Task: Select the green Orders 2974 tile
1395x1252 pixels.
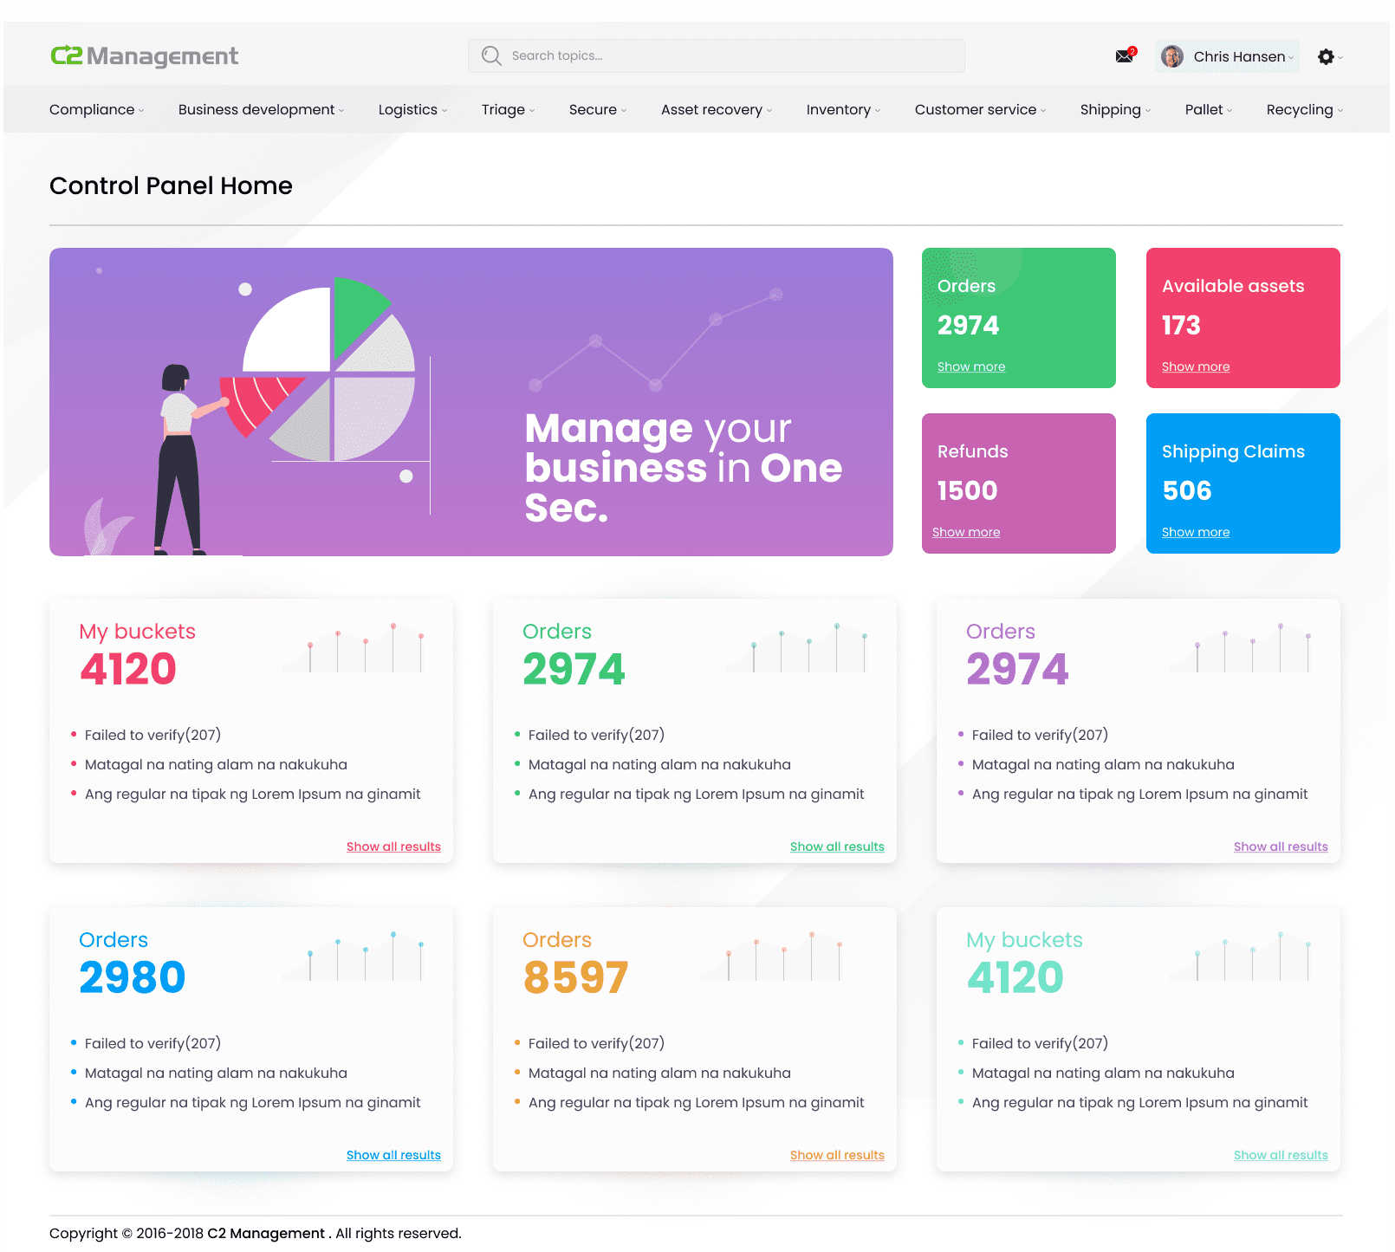Action: (x=1018, y=316)
